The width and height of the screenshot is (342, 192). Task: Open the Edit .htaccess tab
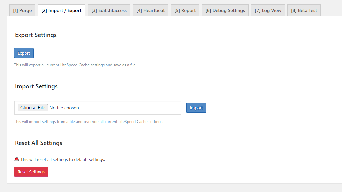click(109, 10)
